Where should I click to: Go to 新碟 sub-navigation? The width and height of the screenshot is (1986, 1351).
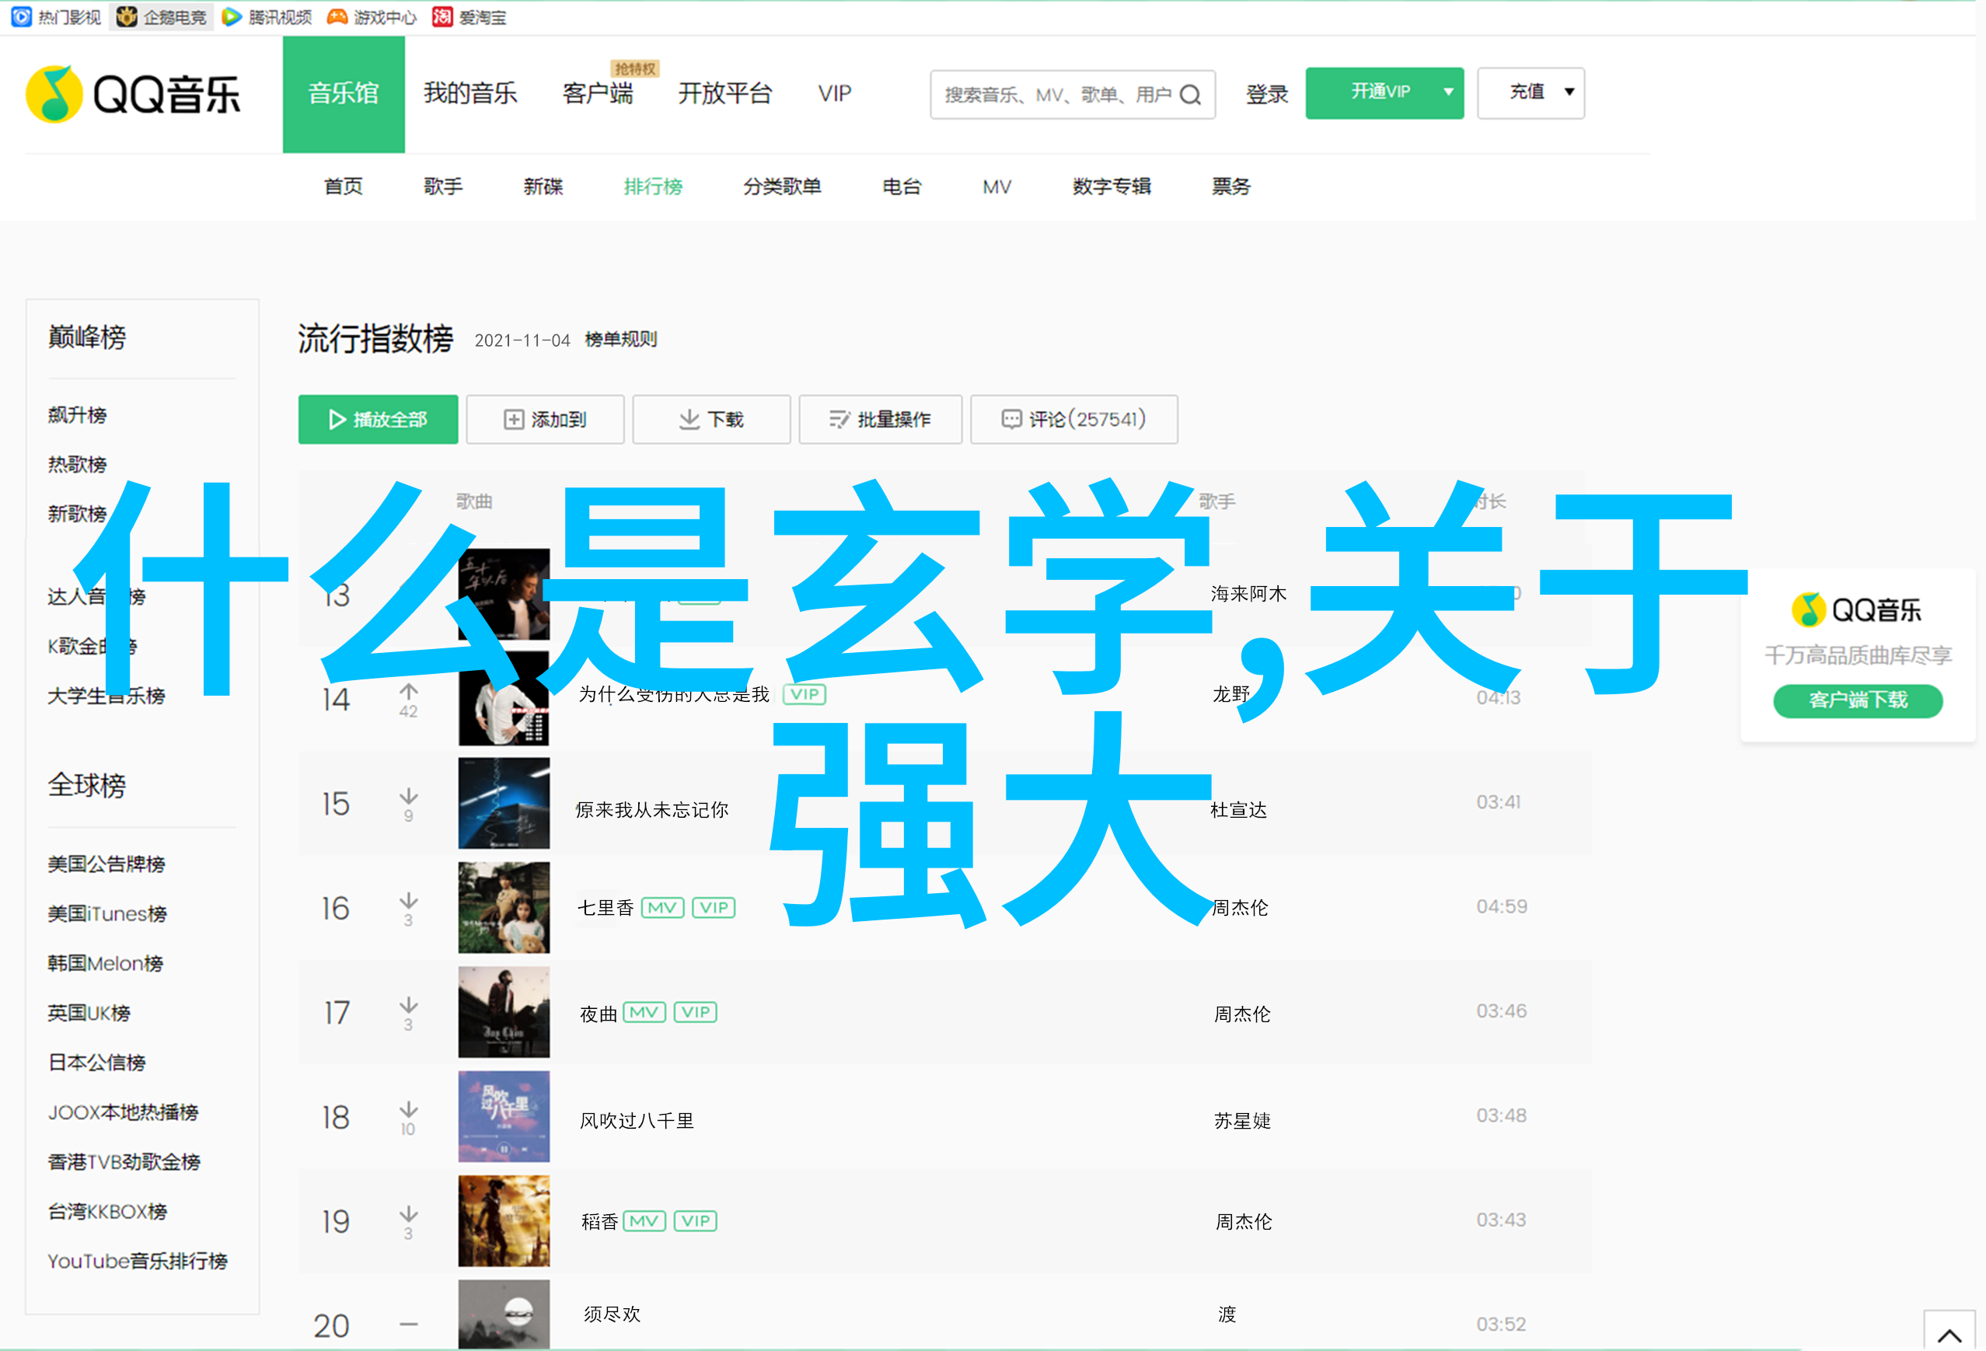(543, 187)
